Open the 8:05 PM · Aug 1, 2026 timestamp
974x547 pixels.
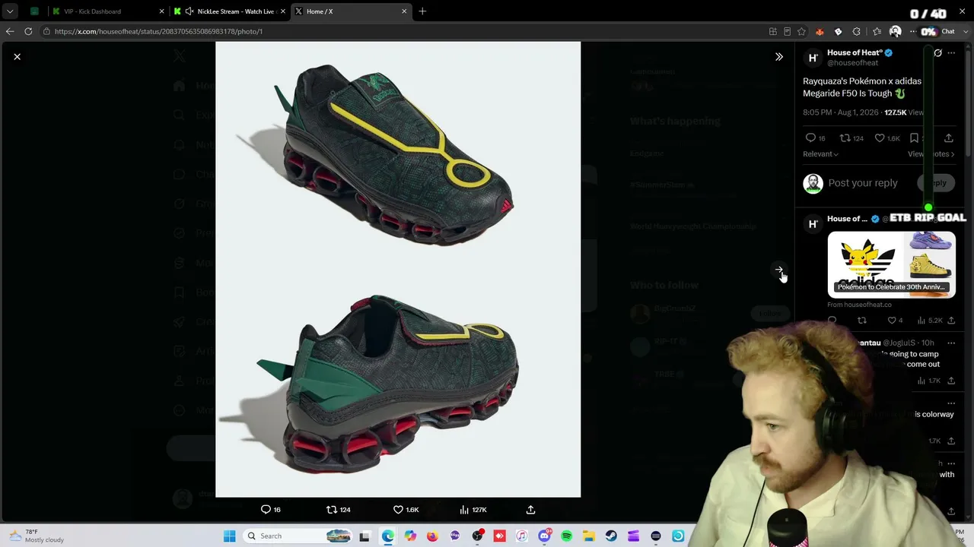841,112
